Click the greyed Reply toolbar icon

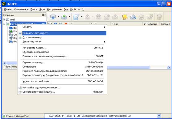coord(88,17)
